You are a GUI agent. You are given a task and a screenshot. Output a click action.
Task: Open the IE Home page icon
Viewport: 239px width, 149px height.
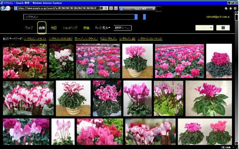[x=226, y=8]
